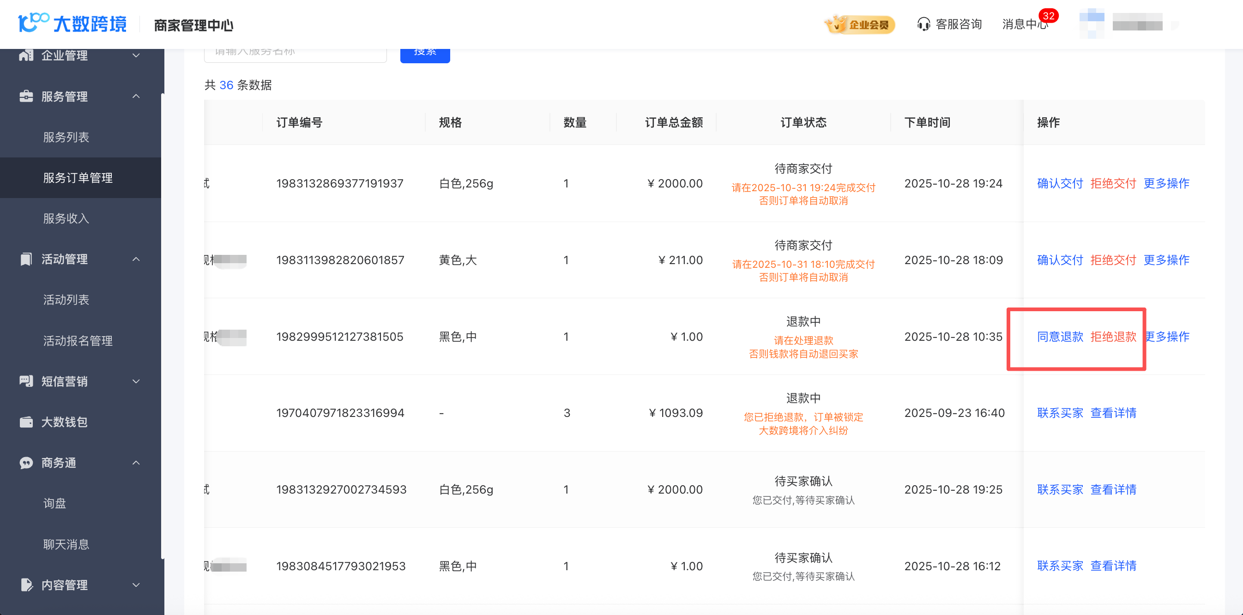Open the 企业会员 crown badge

[x=859, y=24]
